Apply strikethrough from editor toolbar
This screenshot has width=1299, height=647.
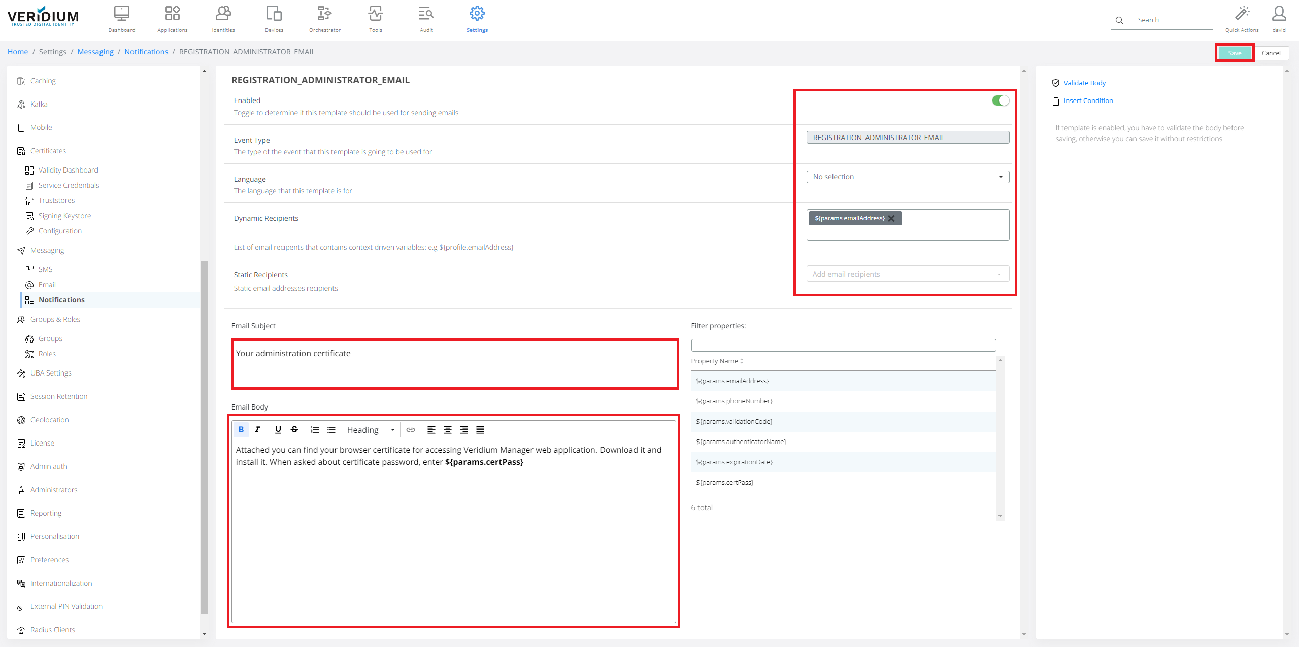(294, 430)
